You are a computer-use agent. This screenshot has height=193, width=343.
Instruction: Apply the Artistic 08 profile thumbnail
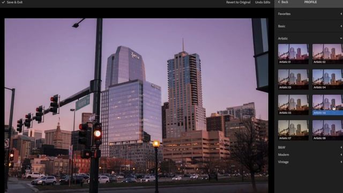click(327, 130)
